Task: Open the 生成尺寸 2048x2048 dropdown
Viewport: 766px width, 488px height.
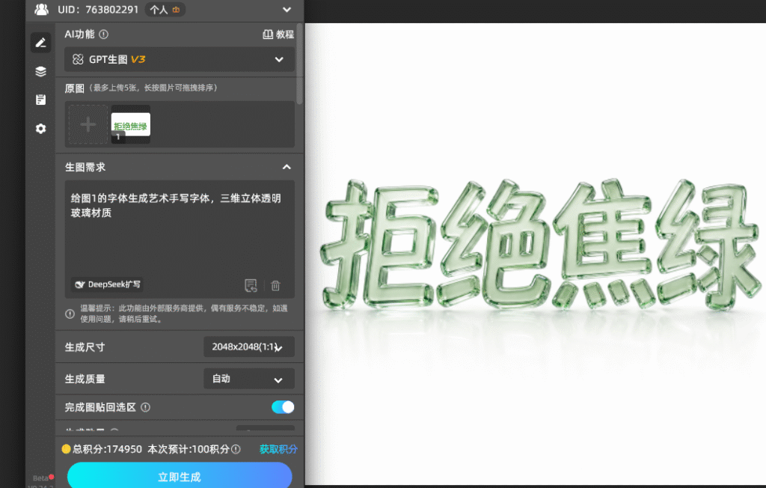Action: (x=248, y=347)
